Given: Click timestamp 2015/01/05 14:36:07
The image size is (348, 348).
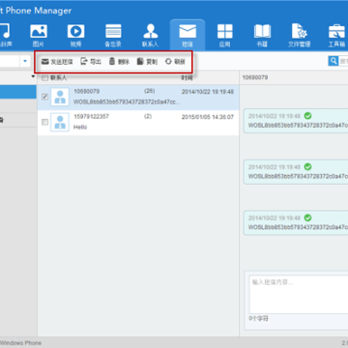Looking at the screenshot, I should (208, 117).
